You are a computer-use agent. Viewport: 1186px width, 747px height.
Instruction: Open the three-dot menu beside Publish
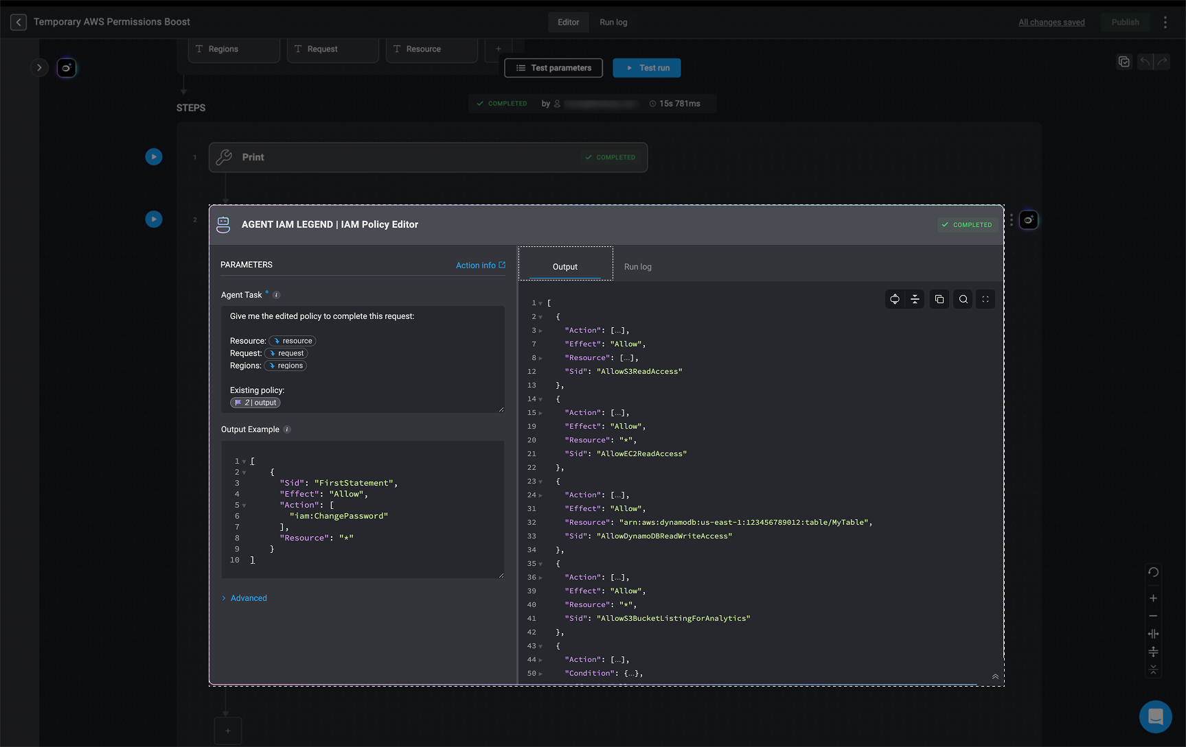pyautogui.click(x=1165, y=22)
